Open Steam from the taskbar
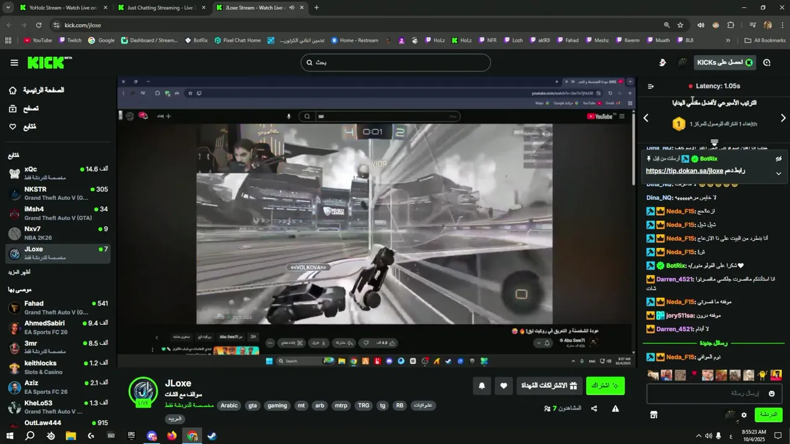 pyautogui.click(x=212, y=436)
